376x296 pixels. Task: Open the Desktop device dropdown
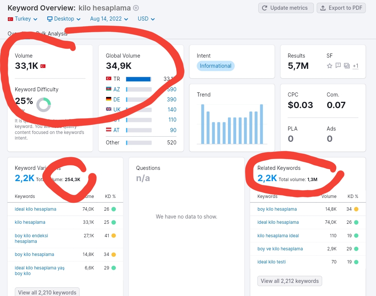64,19
